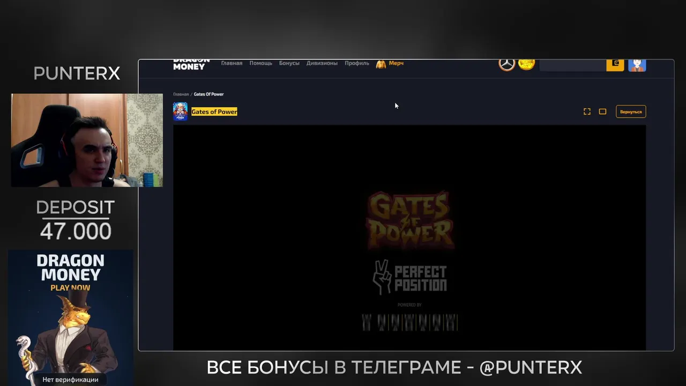Click the Perfect Position logo
The image size is (686, 386).
[x=410, y=278]
